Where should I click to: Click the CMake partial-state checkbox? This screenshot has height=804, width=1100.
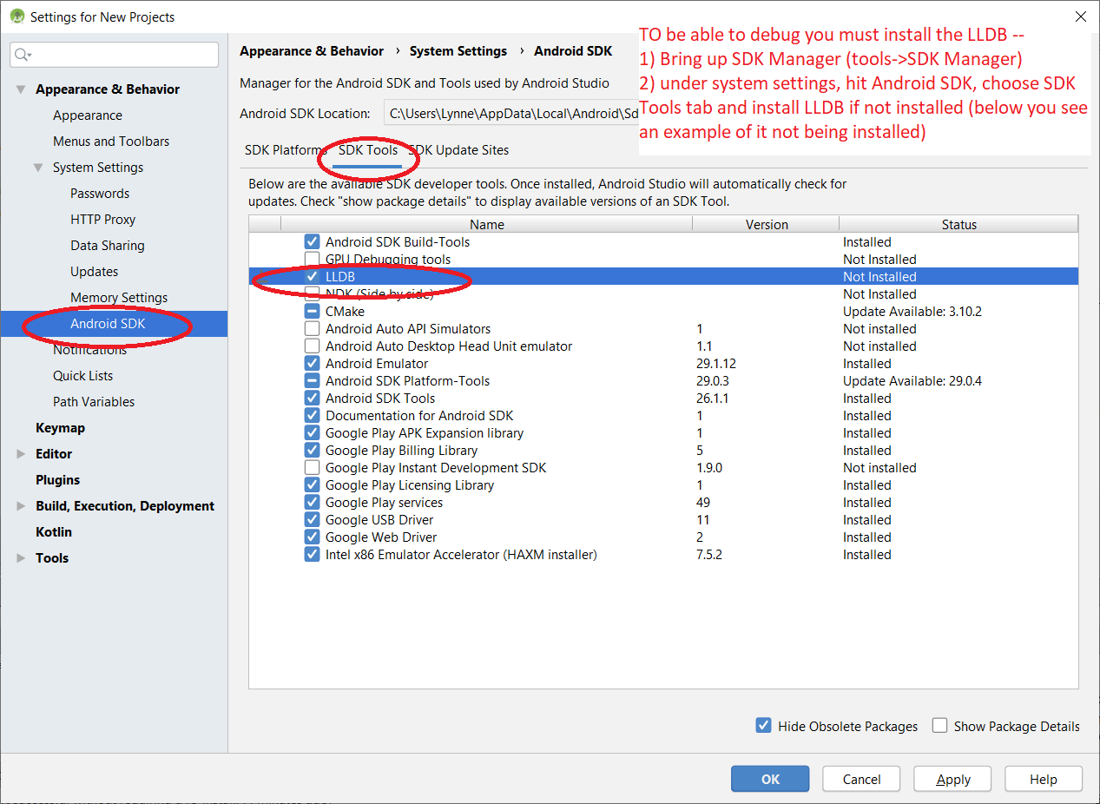tap(313, 312)
